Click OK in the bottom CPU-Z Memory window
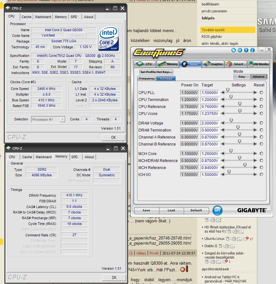Viewport: 276px width, 284px height. pyautogui.click(x=114, y=277)
